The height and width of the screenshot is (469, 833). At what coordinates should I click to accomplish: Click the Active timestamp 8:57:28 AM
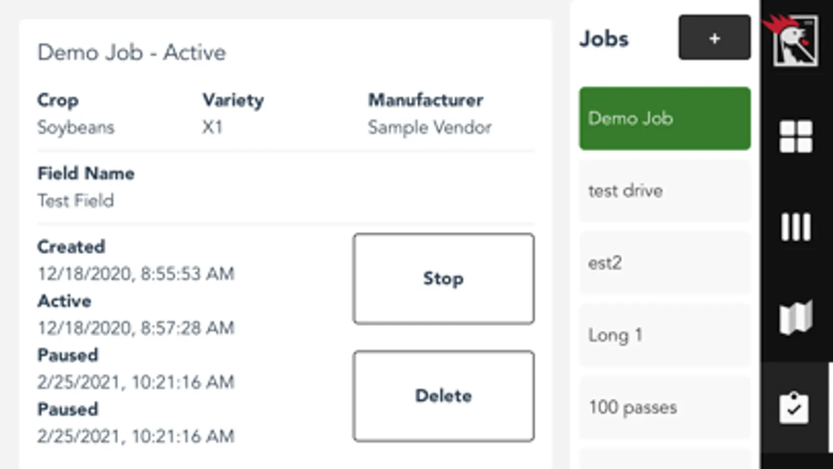(x=136, y=328)
